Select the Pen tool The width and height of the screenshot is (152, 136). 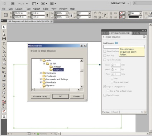[x=4, y=52]
